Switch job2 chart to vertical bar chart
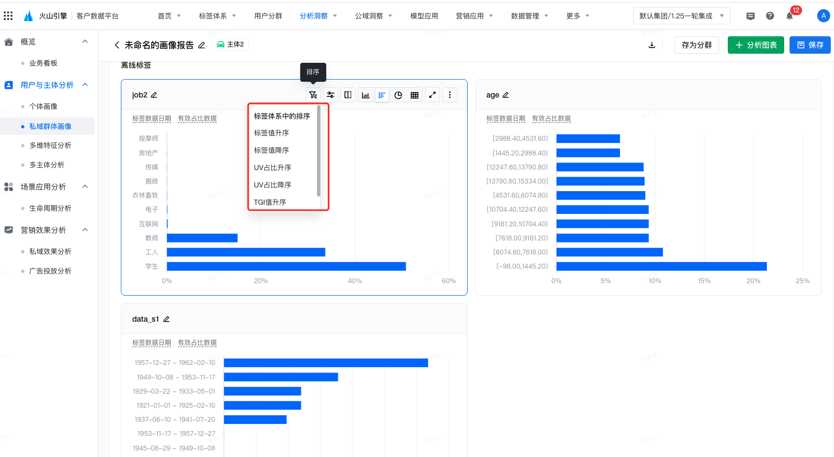The width and height of the screenshot is (834, 457). pyautogui.click(x=366, y=95)
